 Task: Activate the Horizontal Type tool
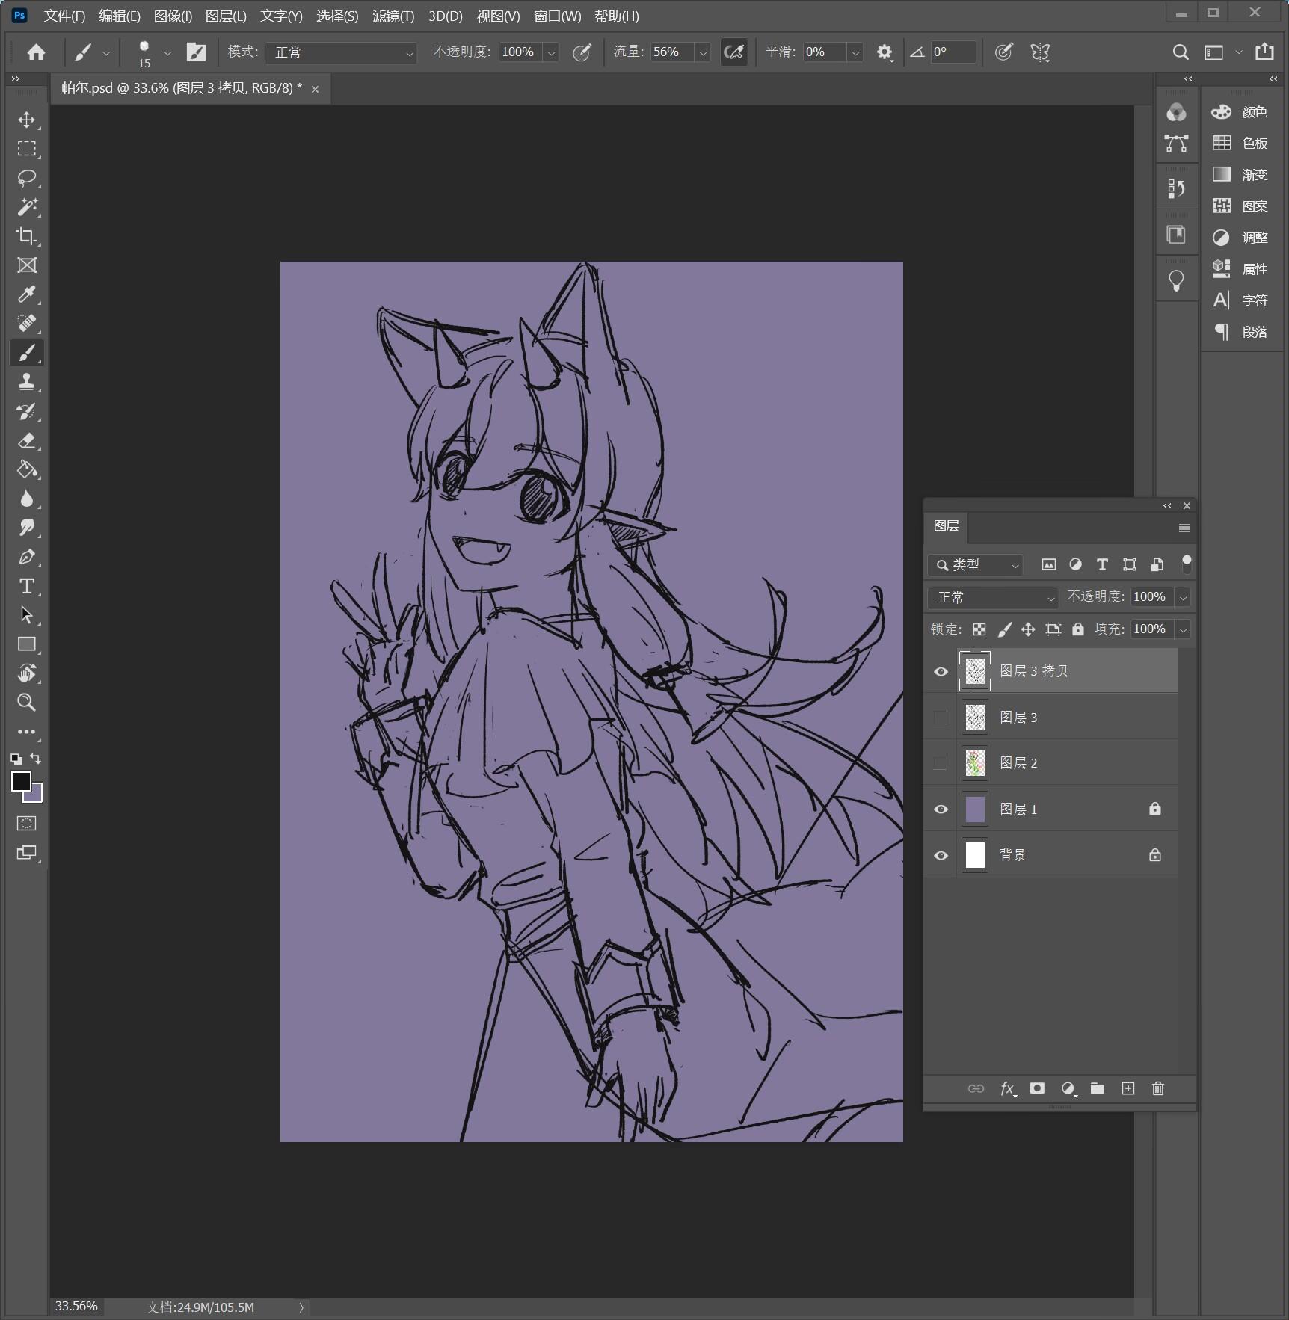[x=27, y=586]
